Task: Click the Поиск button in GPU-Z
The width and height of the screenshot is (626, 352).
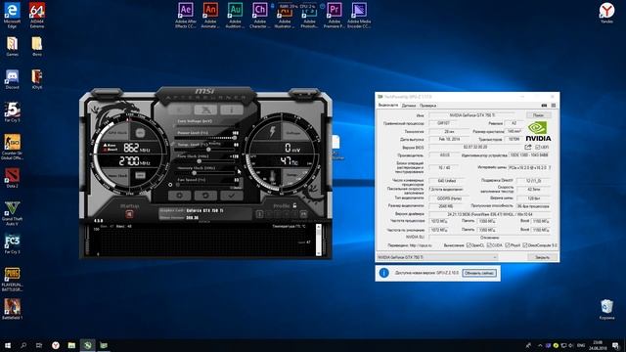Action: point(538,115)
